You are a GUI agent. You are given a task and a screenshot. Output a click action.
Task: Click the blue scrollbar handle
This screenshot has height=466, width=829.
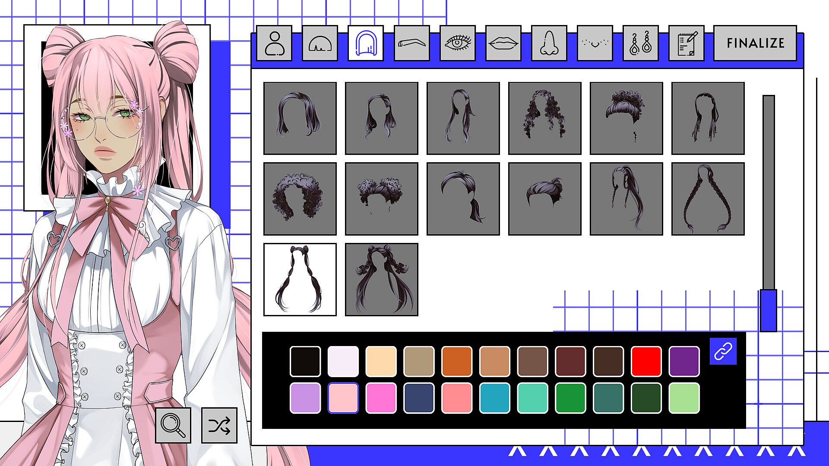(x=768, y=310)
